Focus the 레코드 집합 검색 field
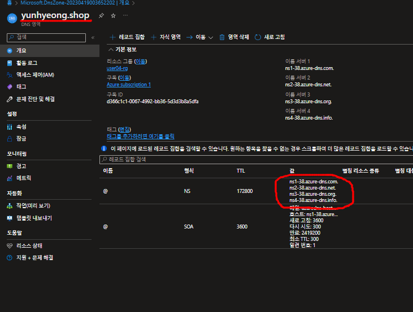The image size is (413, 312). click(256, 160)
